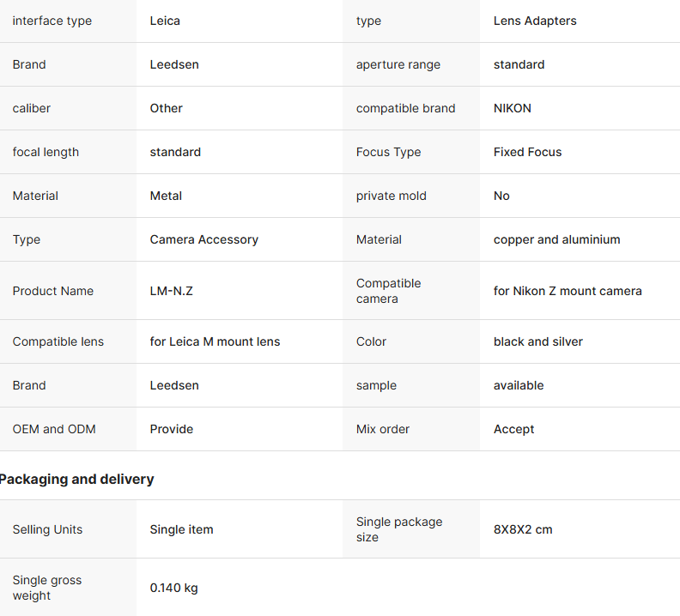Image resolution: width=680 pixels, height=616 pixels.
Task: Select the 'Fixed Focus' value cell
Action: click(x=527, y=152)
